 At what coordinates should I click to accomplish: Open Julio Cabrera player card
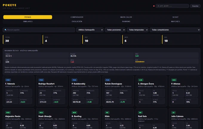[x=184, y=119]
